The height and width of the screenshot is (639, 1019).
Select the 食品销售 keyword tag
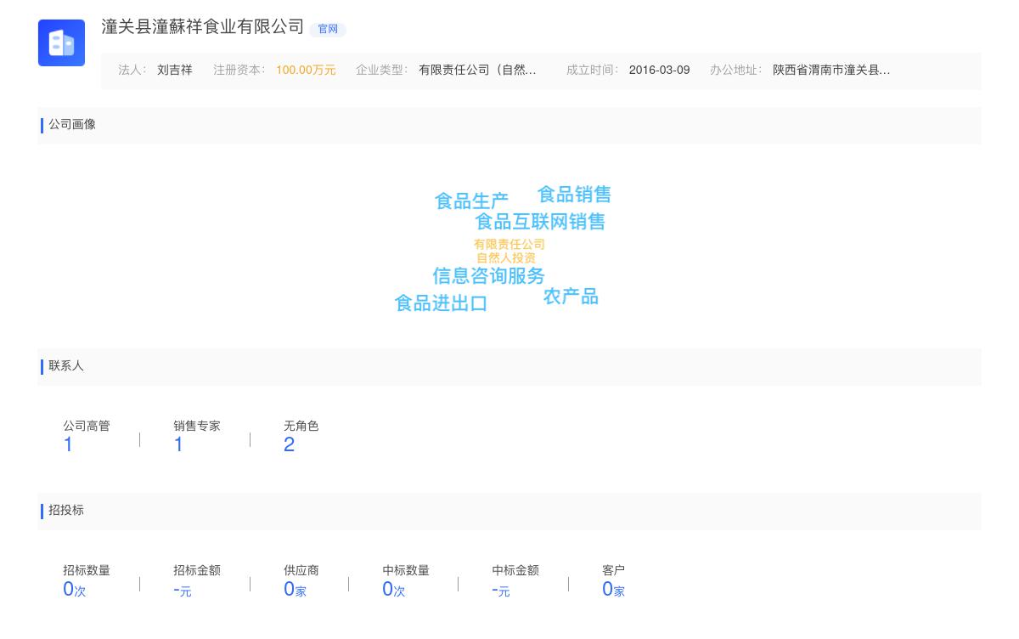coord(574,195)
